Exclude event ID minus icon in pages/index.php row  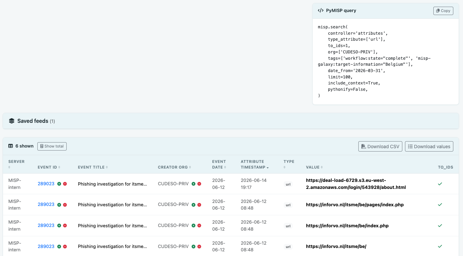65,205
